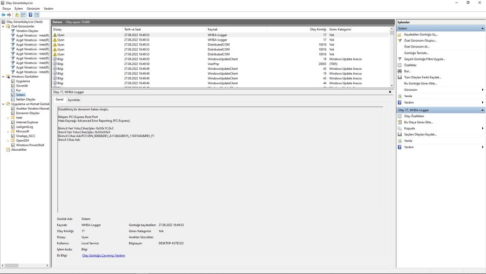Image resolution: width=486 pixels, height=274 pixels.
Task: Click the Kopyala copy icon
Action: coord(400,128)
